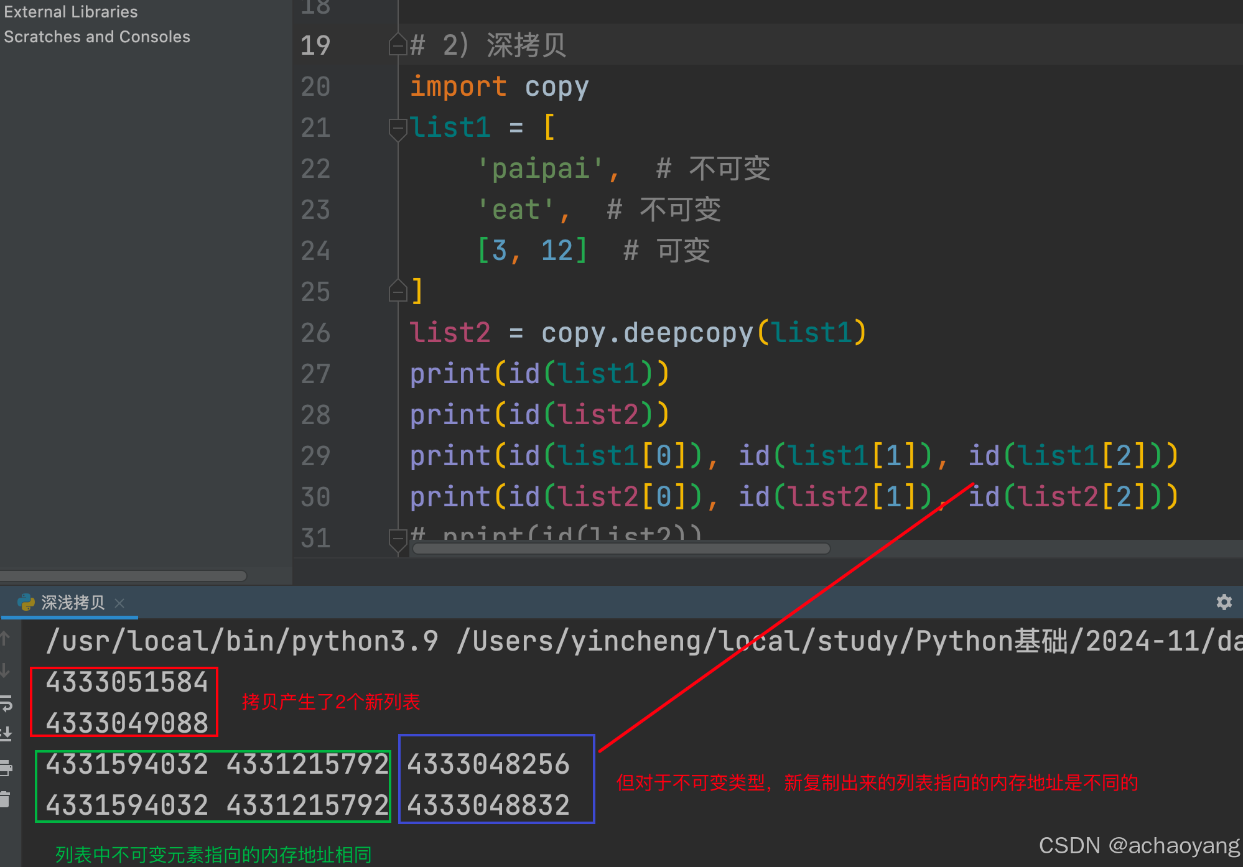Click the 'eat' string on line 23
Screen dimensions: 1243x867
pyautogui.click(x=515, y=210)
